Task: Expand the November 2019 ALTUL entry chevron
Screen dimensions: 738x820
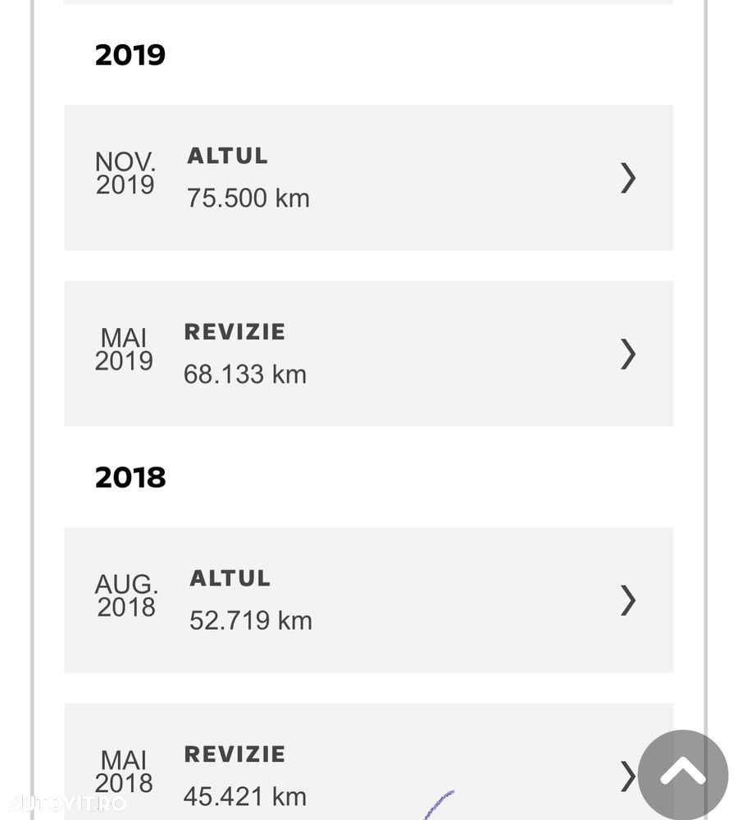Action: (628, 177)
